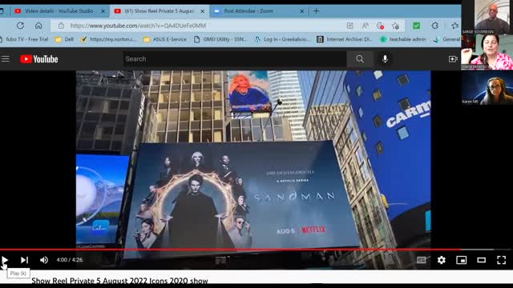513x288 pixels.
Task: Select the Karen participant video thumbnail
Action: (x=487, y=87)
